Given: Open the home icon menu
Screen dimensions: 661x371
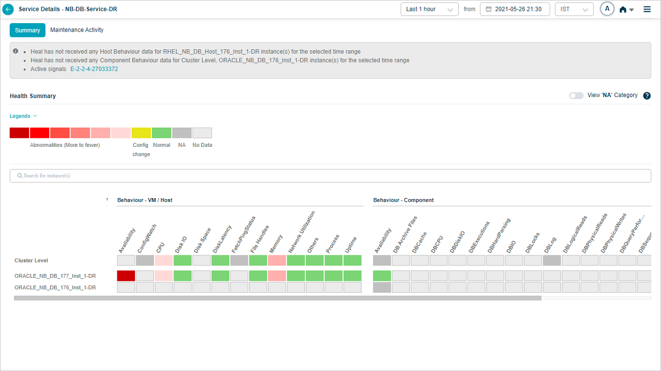Looking at the screenshot, I should pyautogui.click(x=626, y=9).
